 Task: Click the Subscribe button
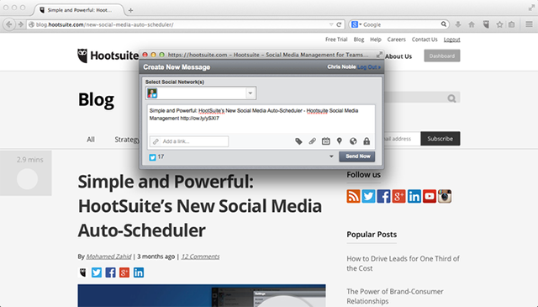click(x=440, y=139)
